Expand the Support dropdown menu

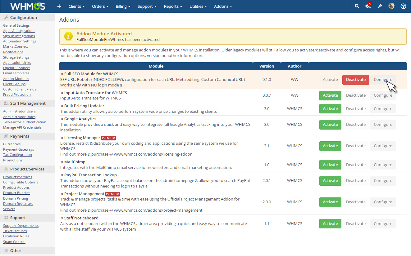click(x=147, y=6)
